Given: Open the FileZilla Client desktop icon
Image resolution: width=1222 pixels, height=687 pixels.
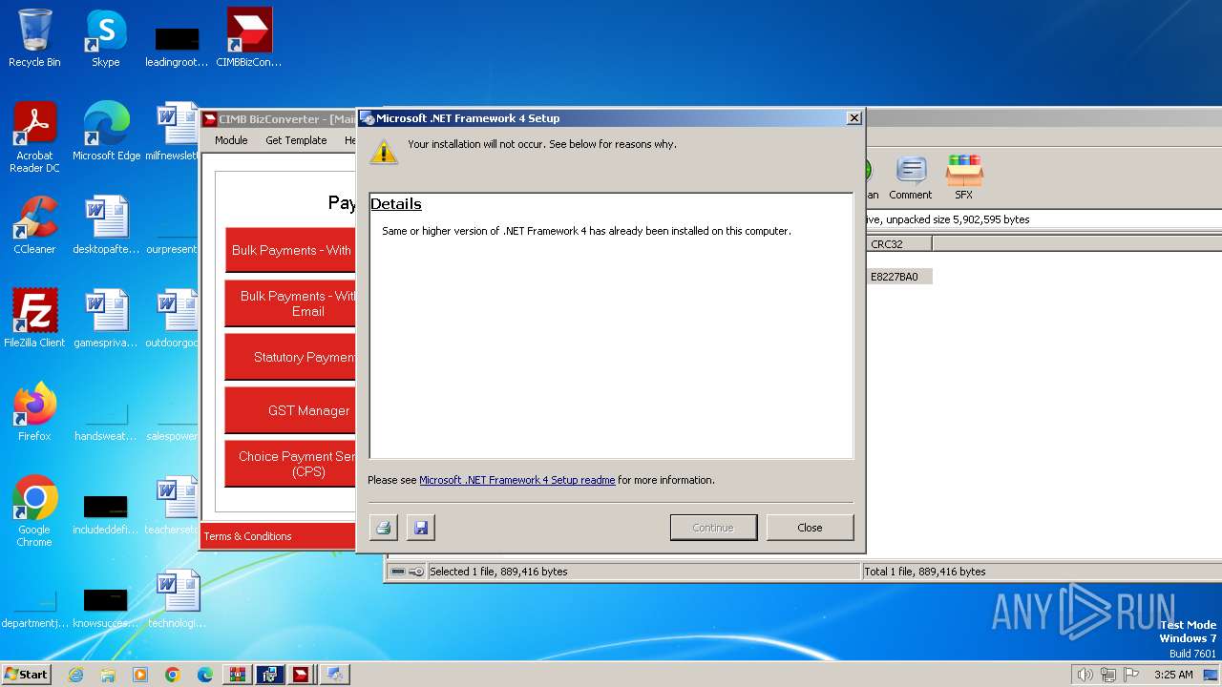Looking at the screenshot, I should tap(34, 319).
